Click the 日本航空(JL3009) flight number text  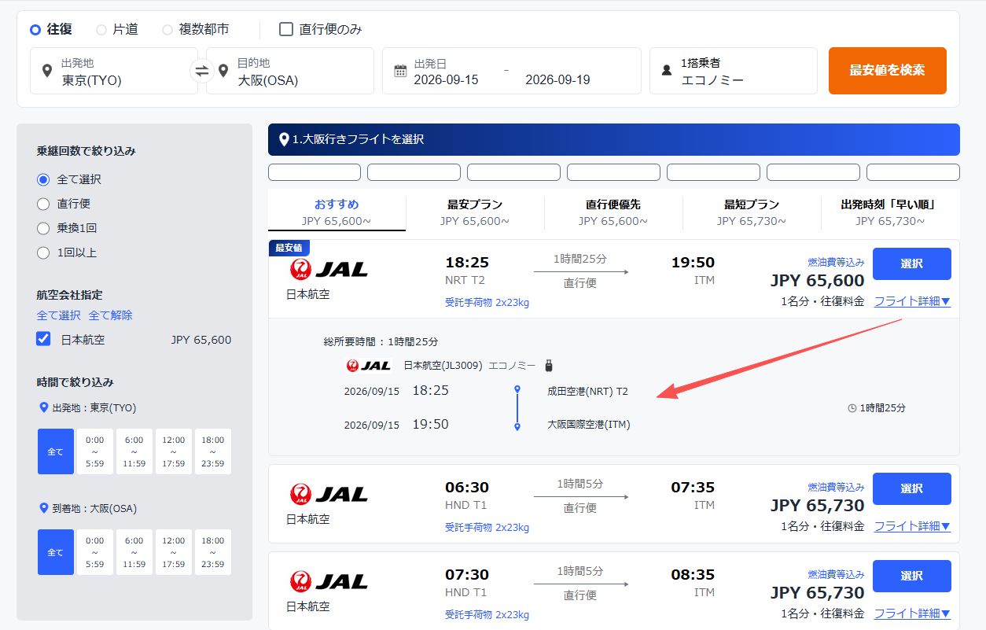443,366
